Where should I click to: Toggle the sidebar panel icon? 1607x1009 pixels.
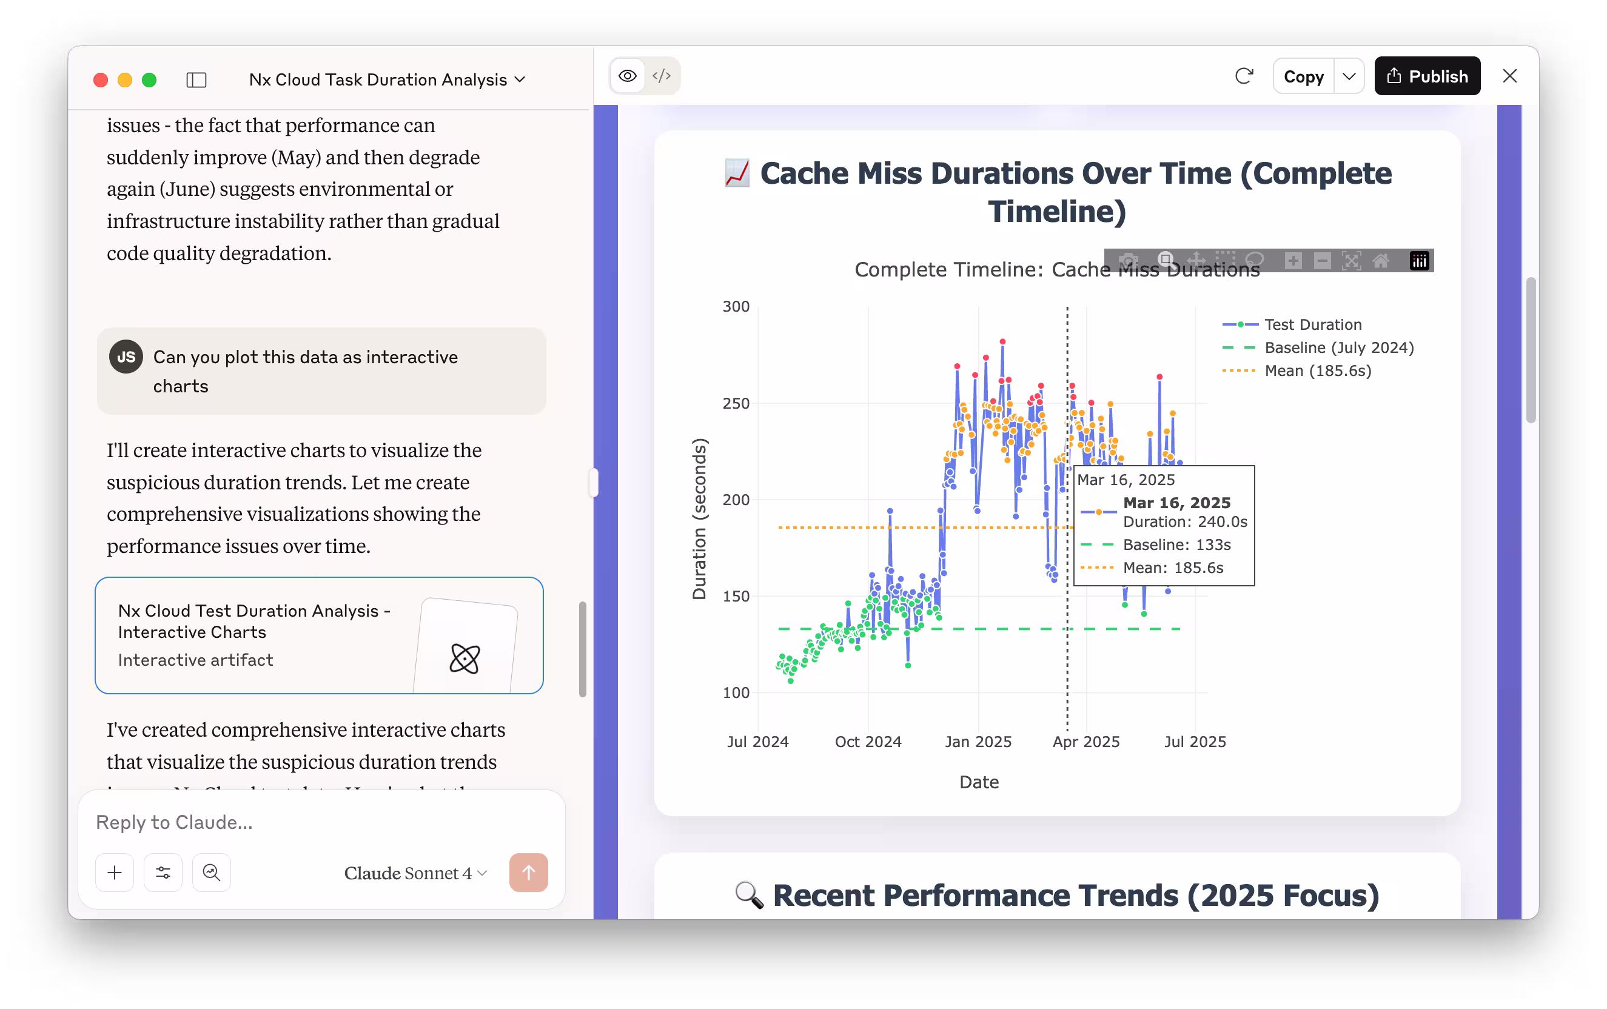[196, 80]
